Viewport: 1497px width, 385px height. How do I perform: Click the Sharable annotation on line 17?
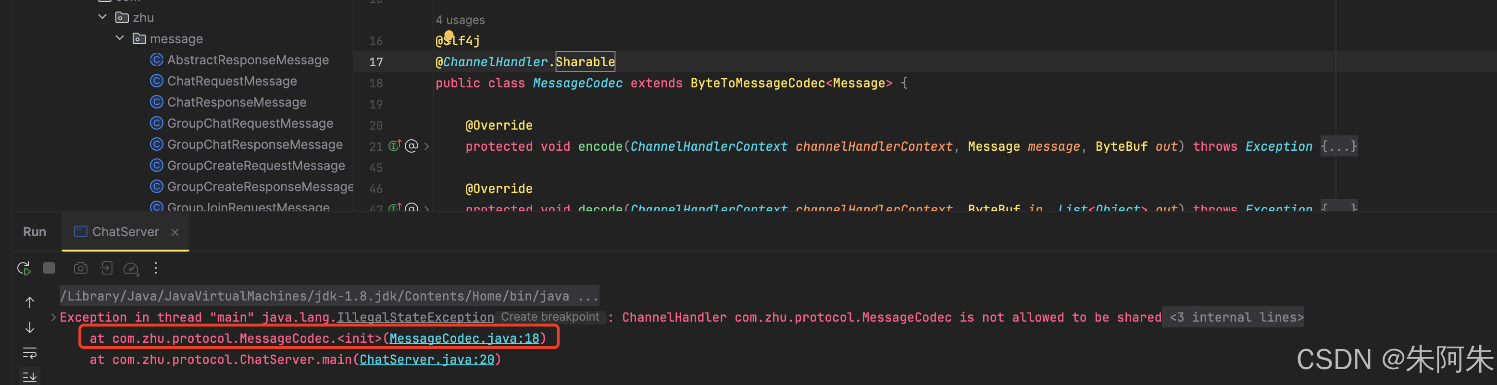click(585, 61)
